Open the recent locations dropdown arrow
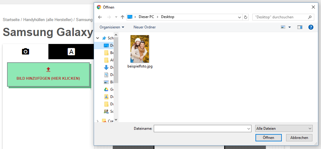The width and height of the screenshot is (321, 149). (116, 17)
